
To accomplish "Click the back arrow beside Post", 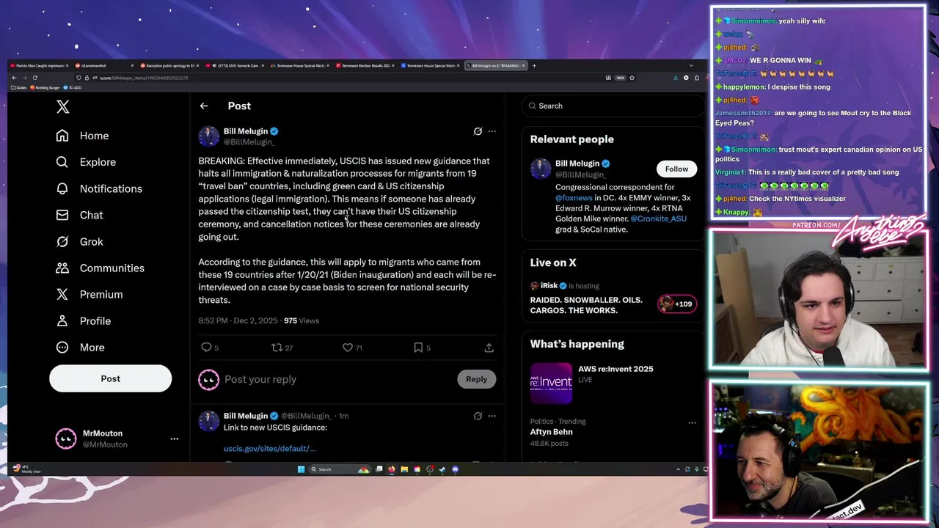I will [x=204, y=106].
